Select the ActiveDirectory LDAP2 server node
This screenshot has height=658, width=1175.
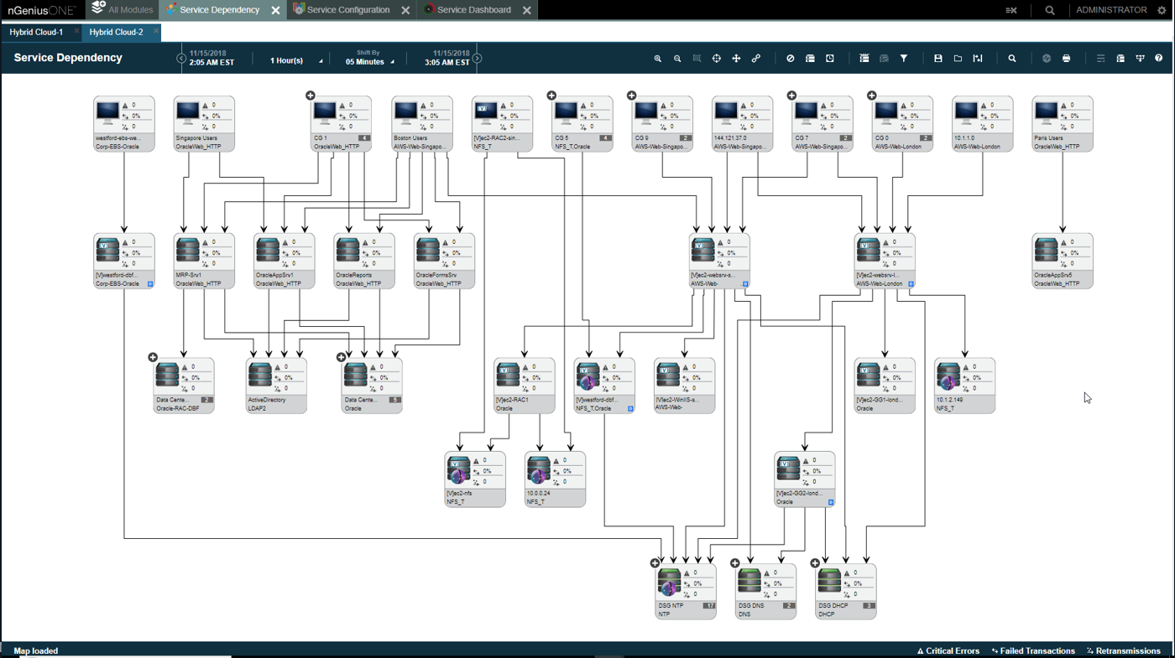coord(275,383)
